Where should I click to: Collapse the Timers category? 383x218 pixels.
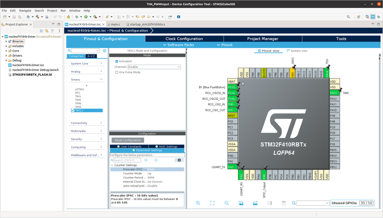point(87,80)
